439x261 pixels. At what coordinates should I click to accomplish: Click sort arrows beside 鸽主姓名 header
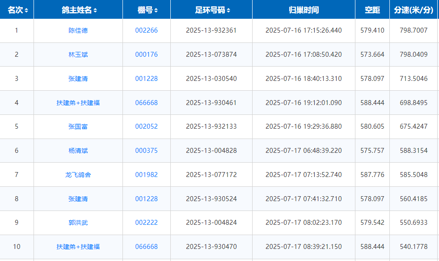coord(95,10)
